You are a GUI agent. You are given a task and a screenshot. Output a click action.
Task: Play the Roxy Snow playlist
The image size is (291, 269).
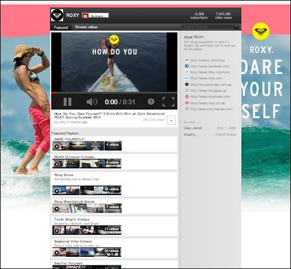[x=57, y=191]
